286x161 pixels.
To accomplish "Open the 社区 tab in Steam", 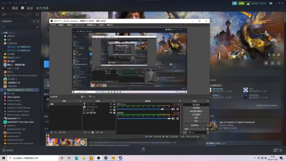I will coord(30,8).
